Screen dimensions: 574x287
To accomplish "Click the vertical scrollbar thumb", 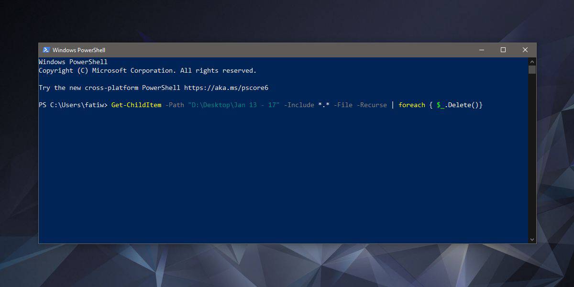I will pyautogui.click(x=532, y=70).
